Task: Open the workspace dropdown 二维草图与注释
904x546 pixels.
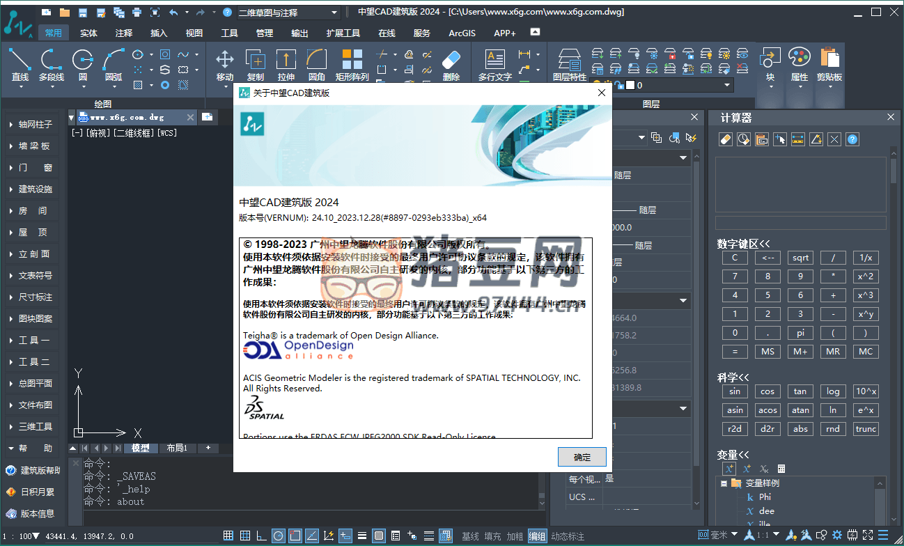Action: coord(288,13)
